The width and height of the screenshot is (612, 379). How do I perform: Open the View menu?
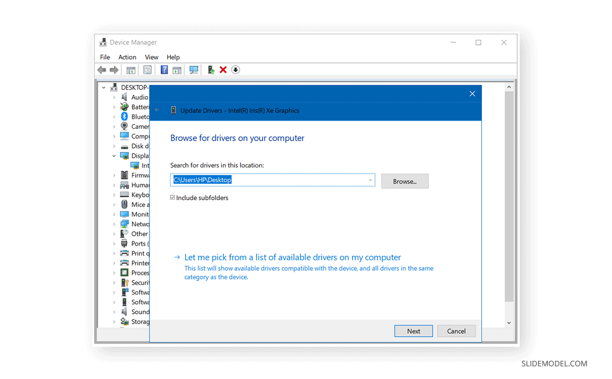click(x=151, y=57)
